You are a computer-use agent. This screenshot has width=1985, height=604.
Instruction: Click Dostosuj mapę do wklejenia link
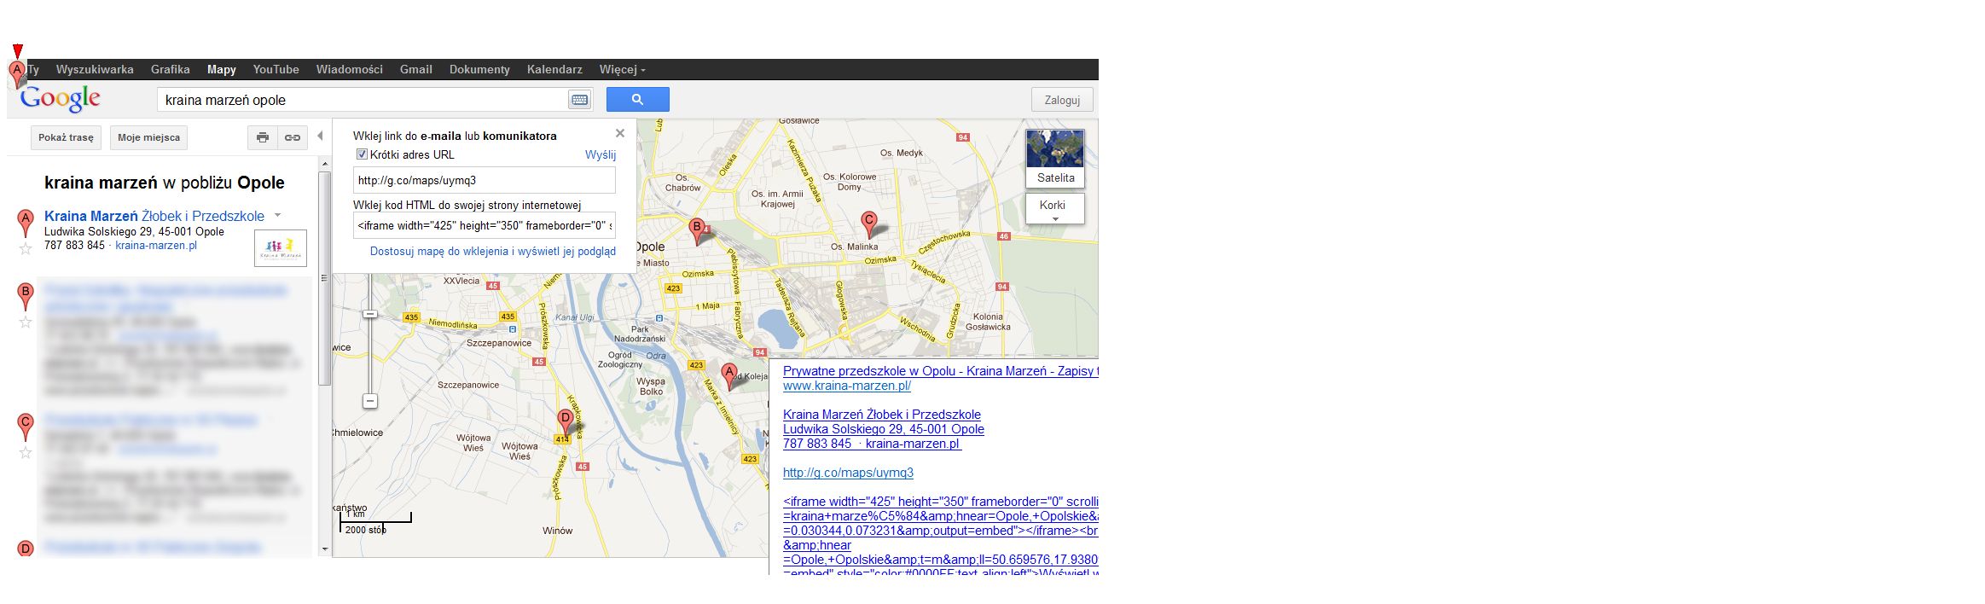click(x=493, y=252)
